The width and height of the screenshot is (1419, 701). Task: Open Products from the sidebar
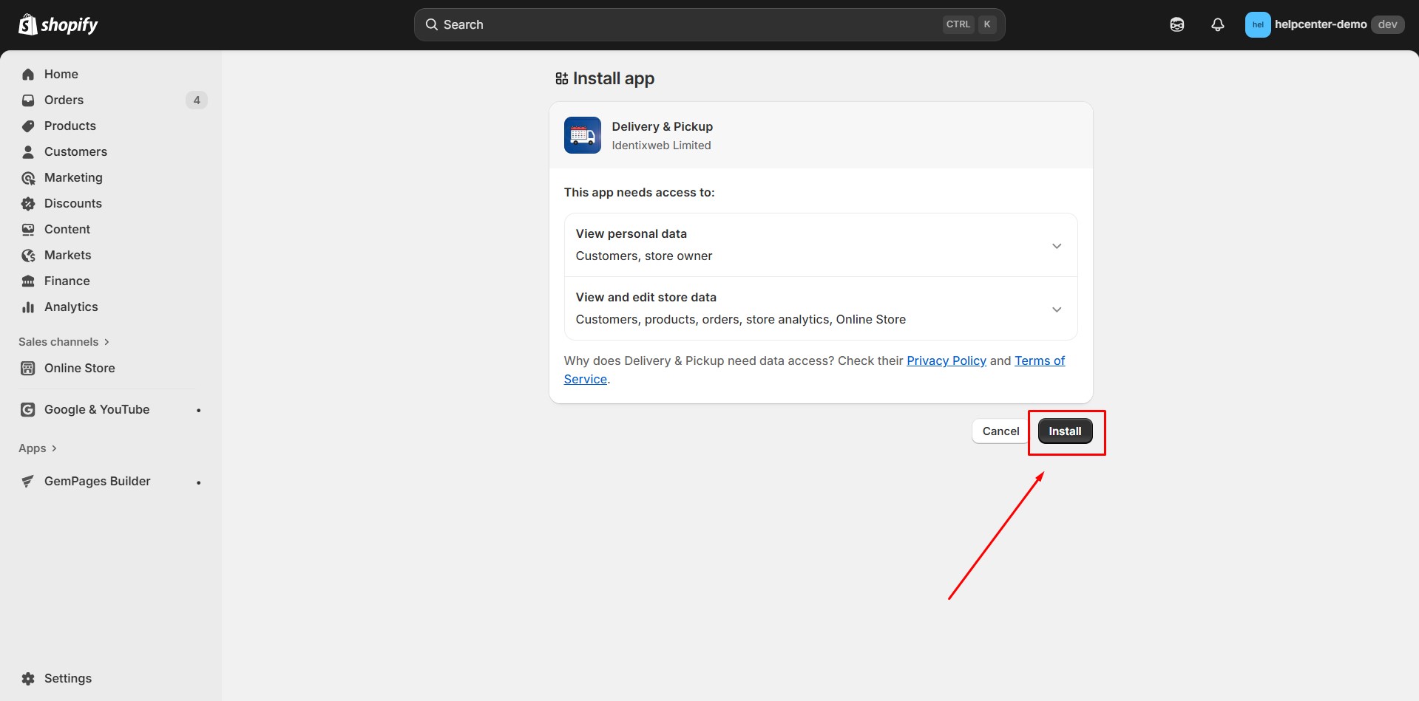tap(70, 126)
